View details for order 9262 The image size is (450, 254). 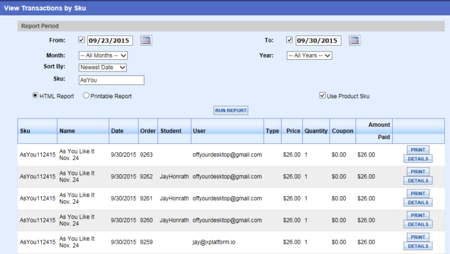click(x=418, y=181)
